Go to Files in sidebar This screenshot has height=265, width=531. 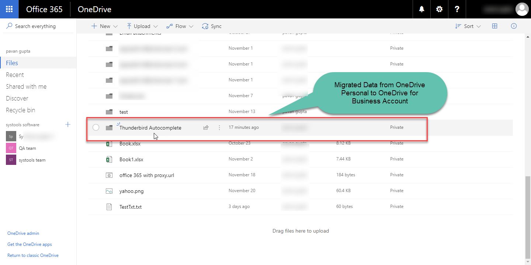point(12,63)
